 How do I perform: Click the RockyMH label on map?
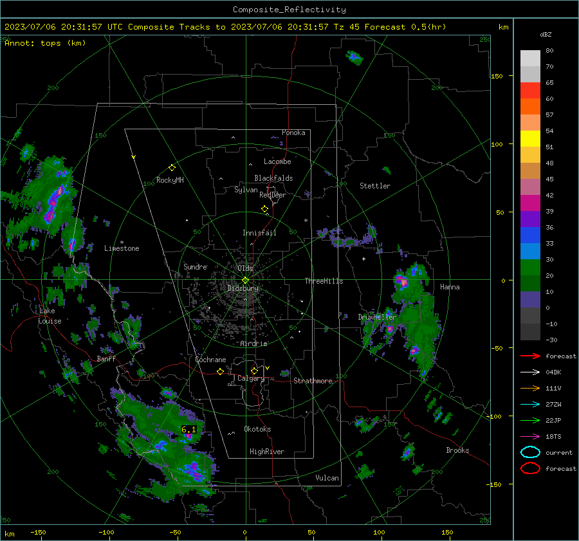[170, 180]
